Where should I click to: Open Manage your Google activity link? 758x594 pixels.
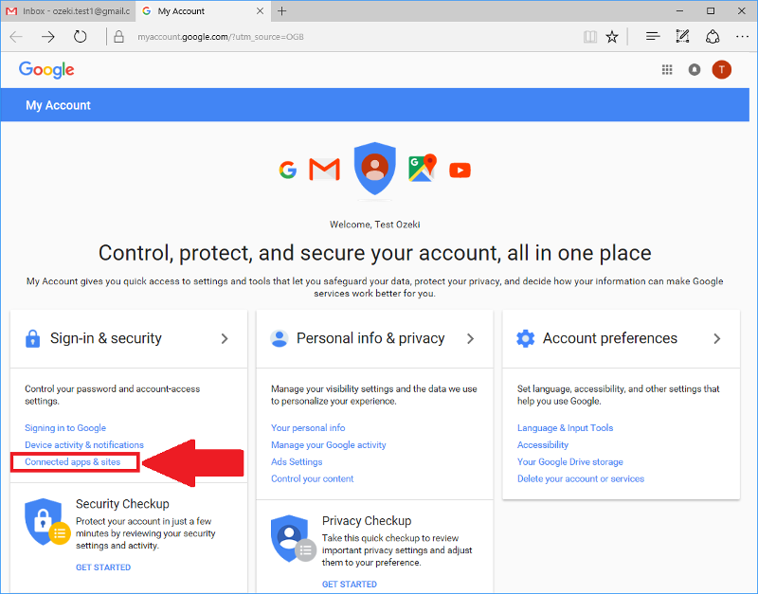coord(328,445)
